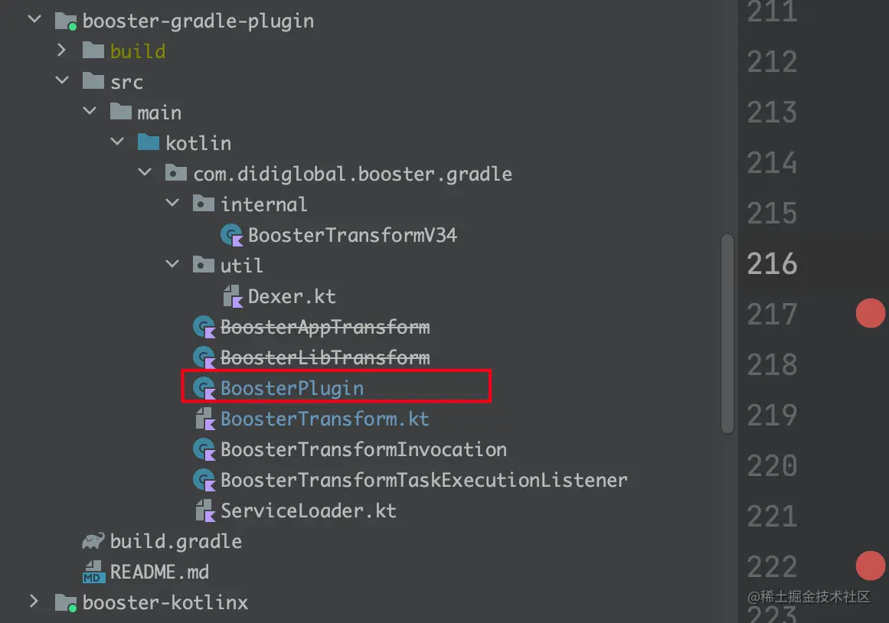Image resolution: width=889 pixels, height=623 pixels.
Task: Open the Dexer.kt file
Action: pos(292,296)
